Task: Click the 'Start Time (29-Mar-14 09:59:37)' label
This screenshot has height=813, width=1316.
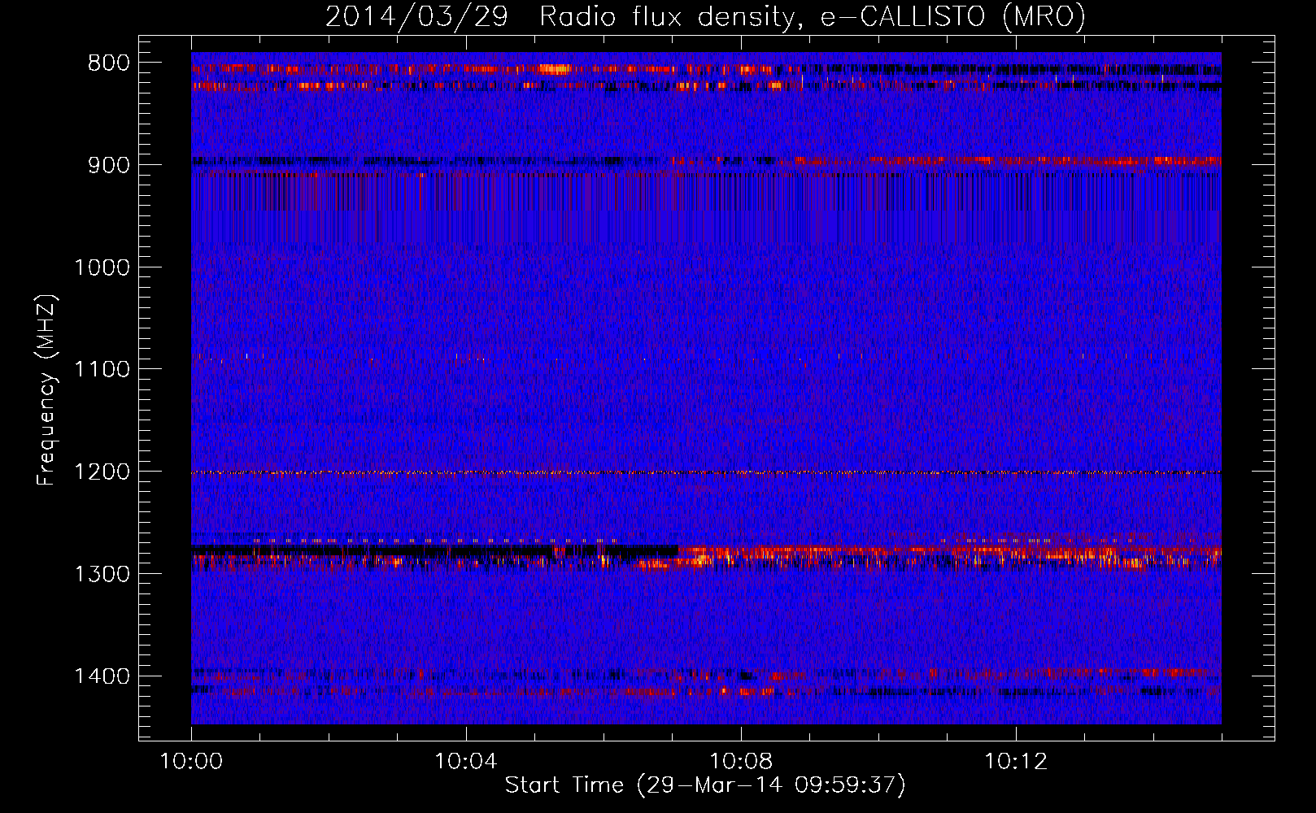Action: click(705, 785)
